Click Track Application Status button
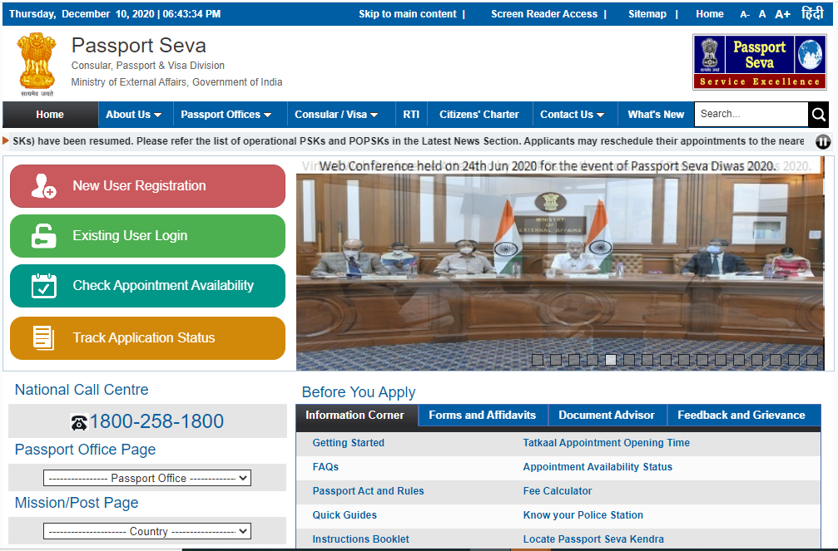 [147, 338]
